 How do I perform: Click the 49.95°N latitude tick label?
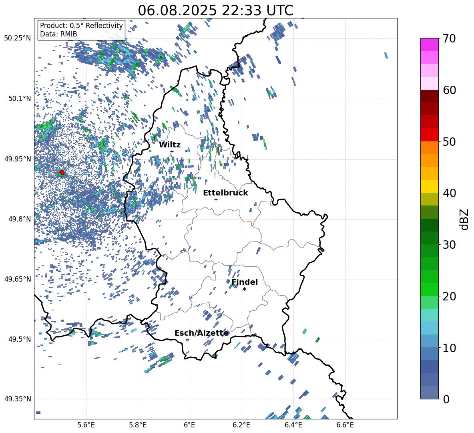click(18, 159)
